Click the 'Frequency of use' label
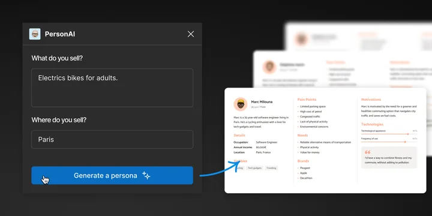Screen dimensions: 432x216 click(x=370, y=139)
